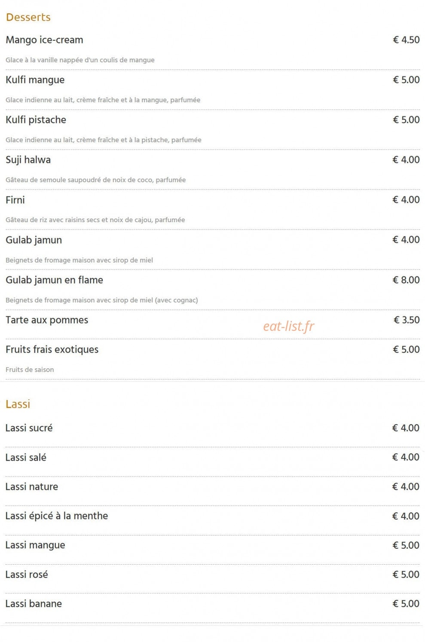425x642 pixels.
Task: Choose the Lassi banane drink
Action: click(x=34, y=604)
